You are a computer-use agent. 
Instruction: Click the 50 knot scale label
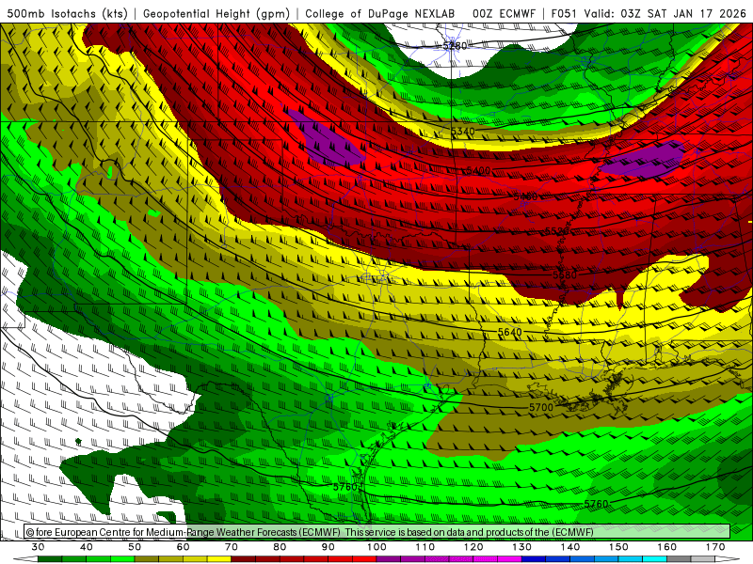(x=135, y=547)
